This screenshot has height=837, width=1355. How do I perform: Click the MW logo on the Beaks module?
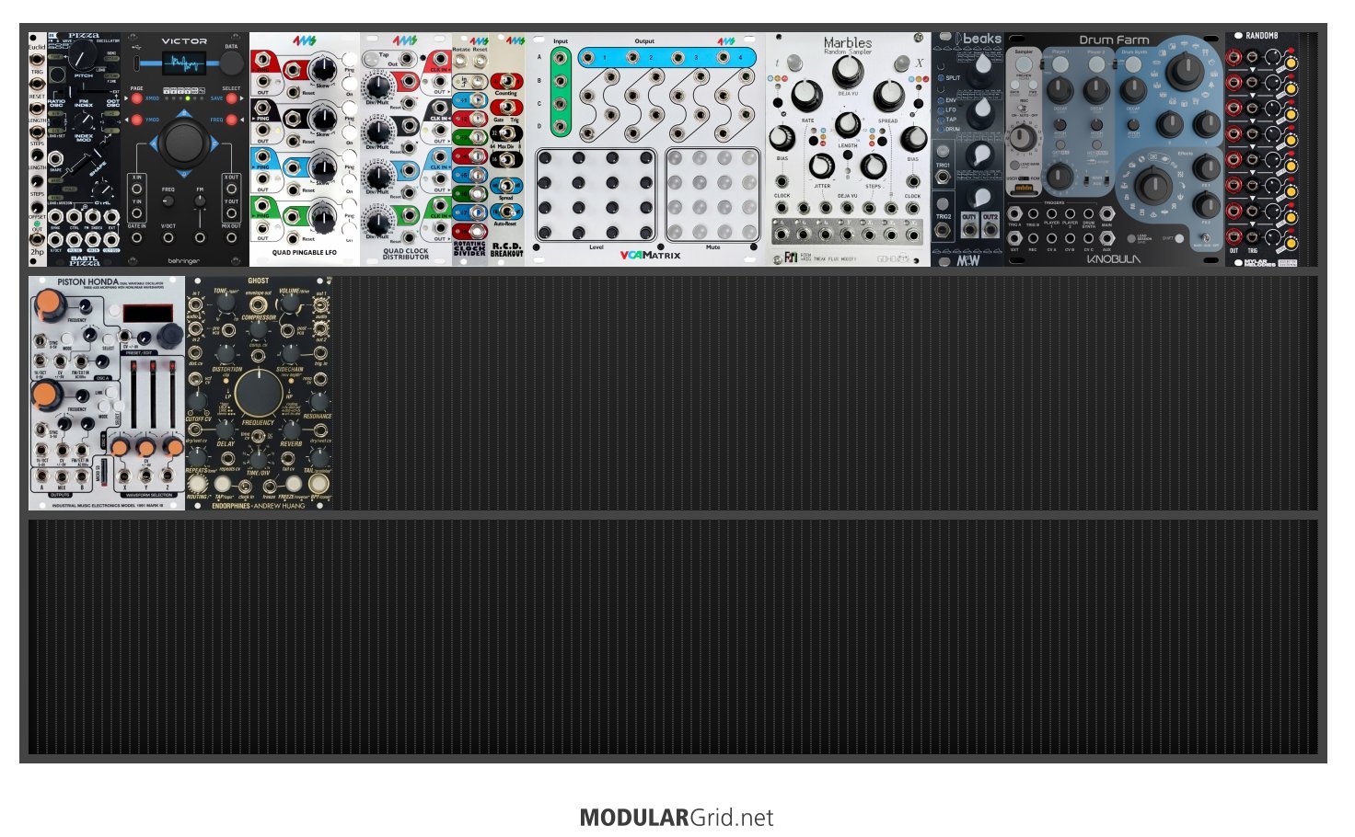[x=967, y=259]
